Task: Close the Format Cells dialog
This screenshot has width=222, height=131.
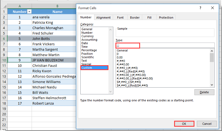Action: (213, 8)
